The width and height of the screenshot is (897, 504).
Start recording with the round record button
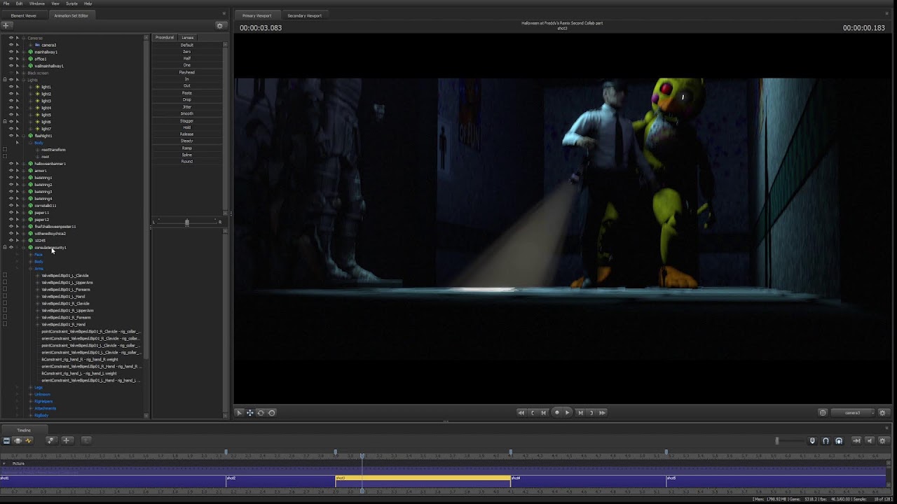556,412
